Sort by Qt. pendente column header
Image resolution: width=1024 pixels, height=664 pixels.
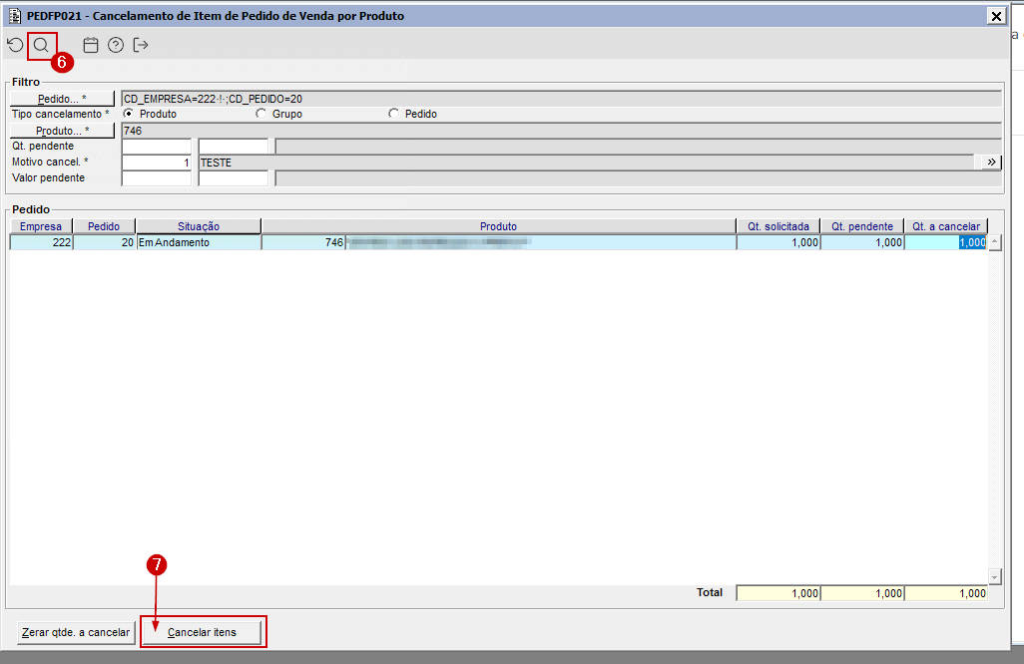point(862,226)
